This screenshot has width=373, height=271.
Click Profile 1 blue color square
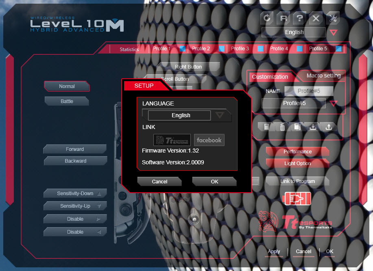tap(182, 49)
